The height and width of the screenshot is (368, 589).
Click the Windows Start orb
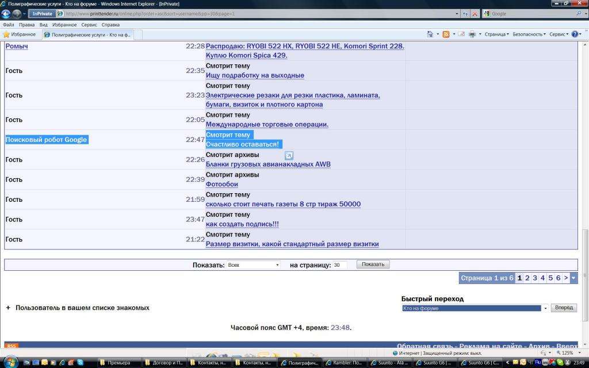(x=10, y=362)
